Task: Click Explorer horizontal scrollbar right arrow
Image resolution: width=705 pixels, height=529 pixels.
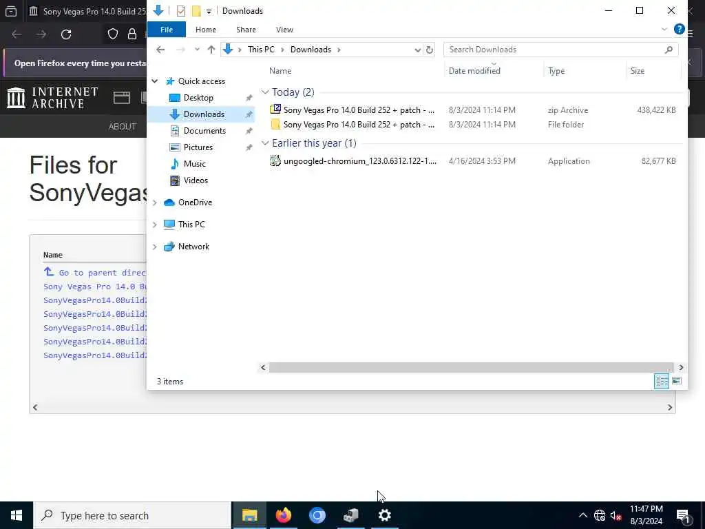Action: point(681,368)
